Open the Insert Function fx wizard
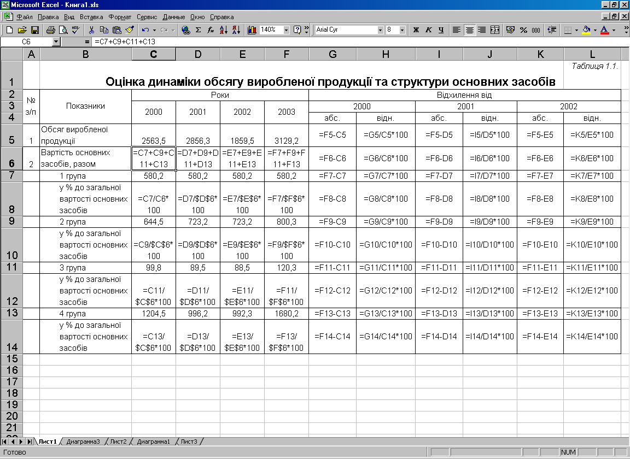The width and height of the screenshot is (630, 459). coord(211,30)
